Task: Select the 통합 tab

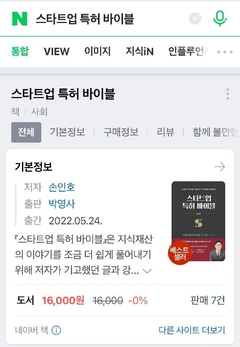Action: click(x=20, y=51)
